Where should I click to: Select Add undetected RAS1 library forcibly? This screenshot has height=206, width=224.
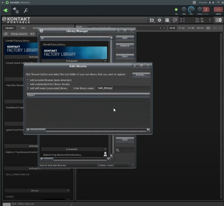pyautogui.click(x=28, y=84)
